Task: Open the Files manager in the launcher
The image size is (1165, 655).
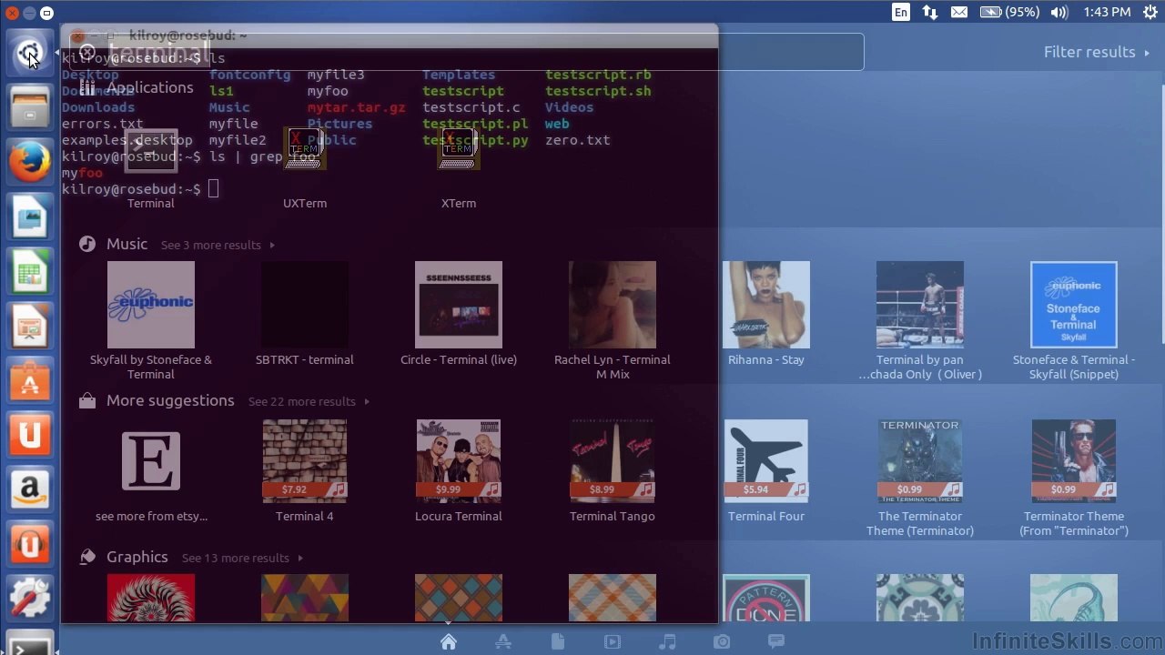Action: click(x=29, y=107)
